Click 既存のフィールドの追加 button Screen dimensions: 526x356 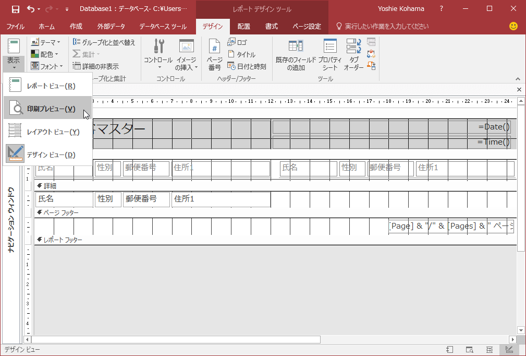point(296,54)
